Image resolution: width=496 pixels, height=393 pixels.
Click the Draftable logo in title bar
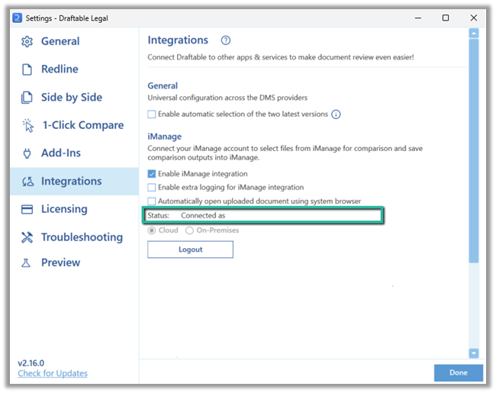click(17, 18)
